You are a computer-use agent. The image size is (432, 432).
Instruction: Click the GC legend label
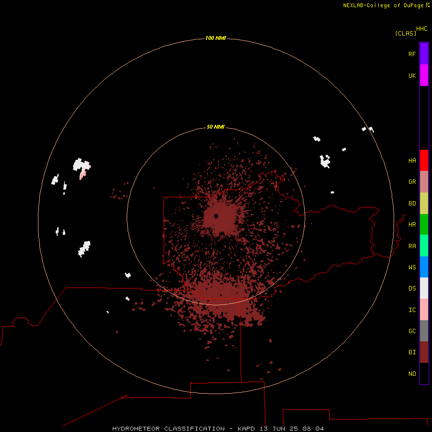[412, 331]
